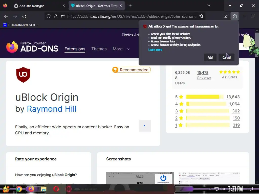259x194 pixels.
Task: Open File Explorer from the taskbar
Action: click(x=44, y=189)
